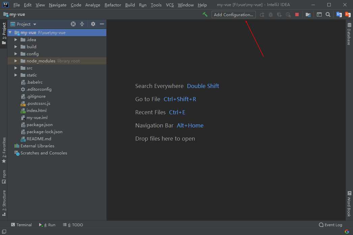Open the File menu
The width and height of the screenshot is (353, 235).
click(x=17, y=5)
